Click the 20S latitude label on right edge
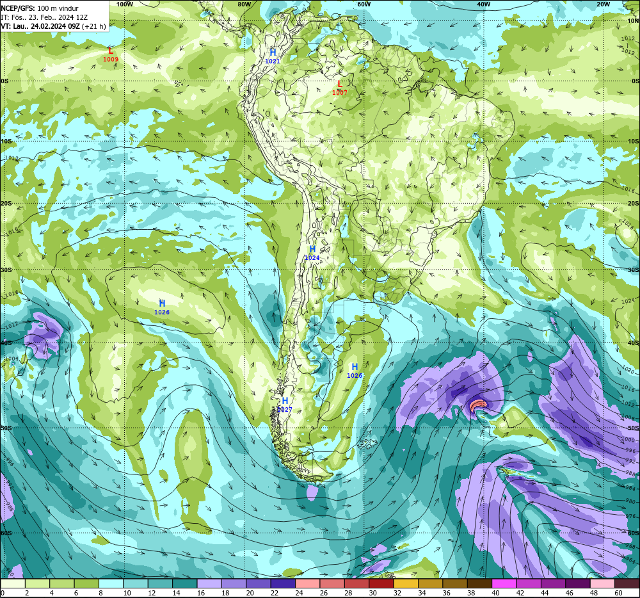This screenshot has width=640, height=598. tap(634, 203)
